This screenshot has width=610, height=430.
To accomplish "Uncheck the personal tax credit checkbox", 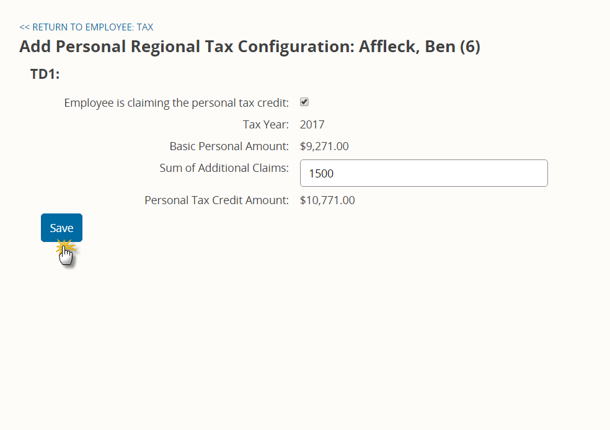I will coord(304,102).
